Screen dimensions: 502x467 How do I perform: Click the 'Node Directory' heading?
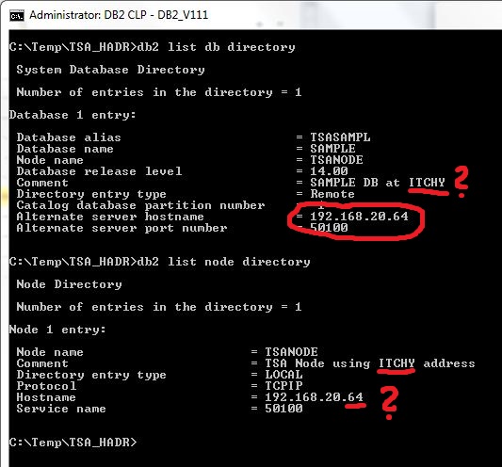(70, 284)
